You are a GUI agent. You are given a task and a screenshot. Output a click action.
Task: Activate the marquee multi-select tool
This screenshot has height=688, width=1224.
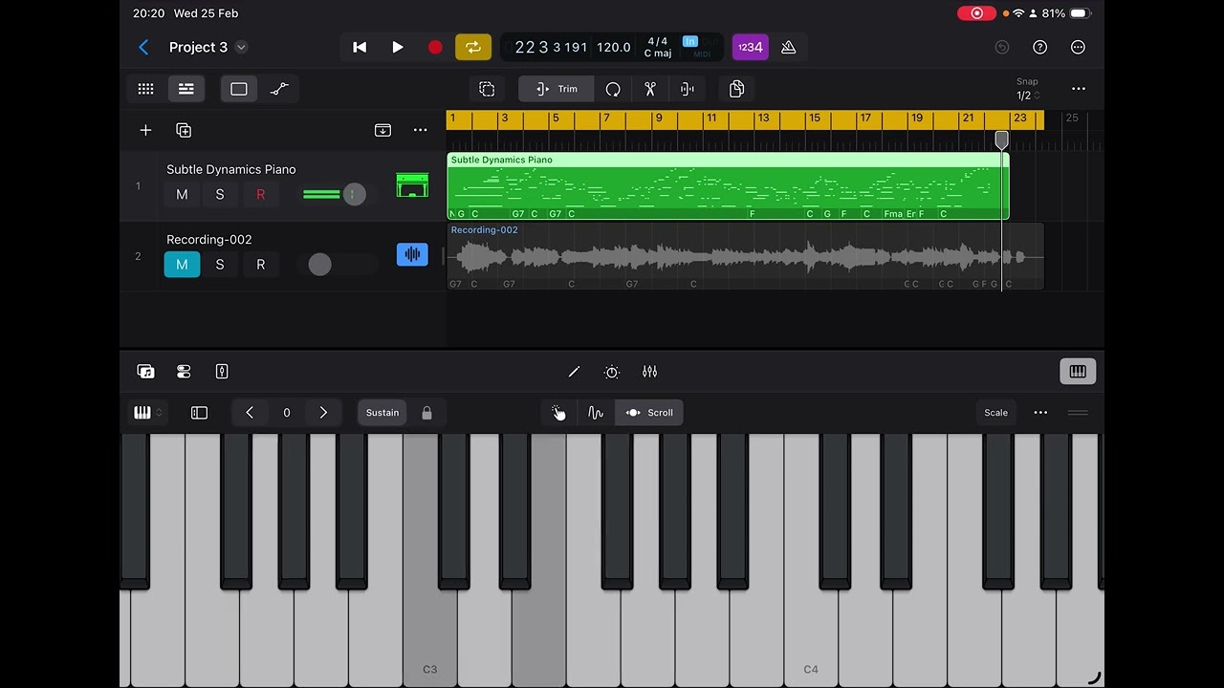pyautogui.click(x=487, y=89)
